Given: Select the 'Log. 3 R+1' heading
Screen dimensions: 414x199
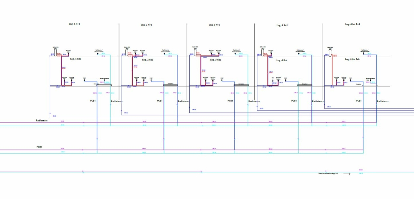Looking at the screenshot, I should pos(214,25).
